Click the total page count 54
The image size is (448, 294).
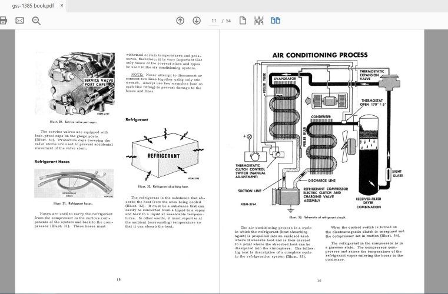click(x=228, y=21)
